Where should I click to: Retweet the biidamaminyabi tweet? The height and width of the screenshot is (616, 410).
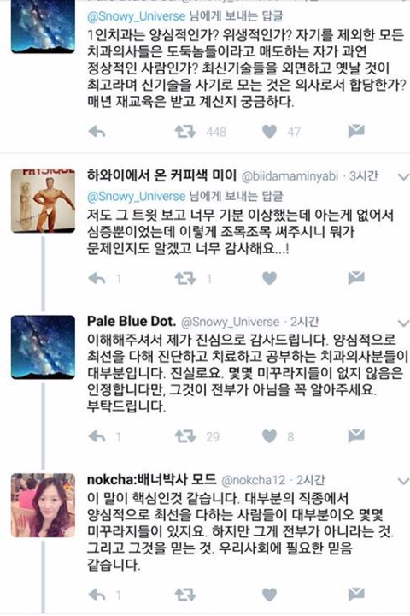pos(184,279)
